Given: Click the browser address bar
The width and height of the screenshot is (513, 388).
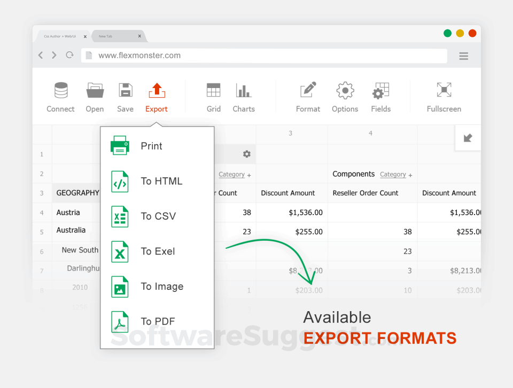Looking at the screenshot, I should tap(214, 56).
